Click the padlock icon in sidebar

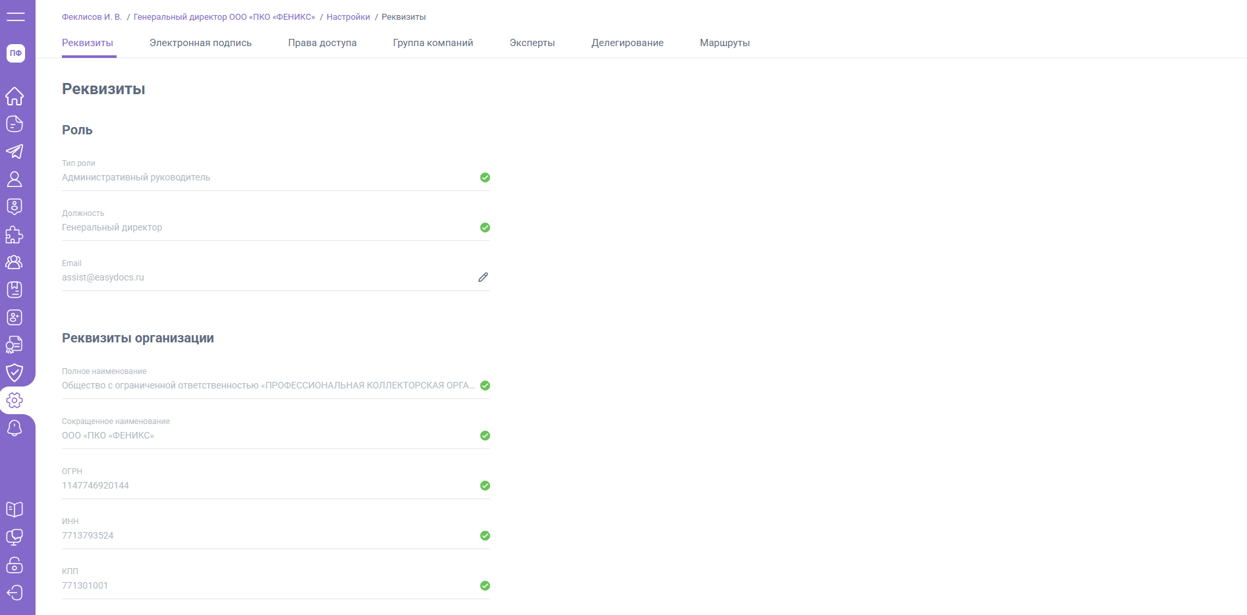point(14,565)
